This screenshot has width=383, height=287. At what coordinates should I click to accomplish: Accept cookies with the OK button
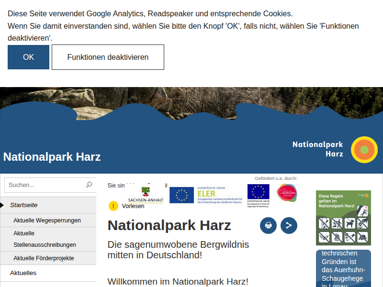[28, 56]
